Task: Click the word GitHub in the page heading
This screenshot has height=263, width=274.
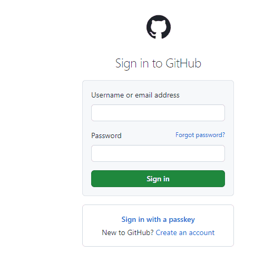Action: [183, 63]
